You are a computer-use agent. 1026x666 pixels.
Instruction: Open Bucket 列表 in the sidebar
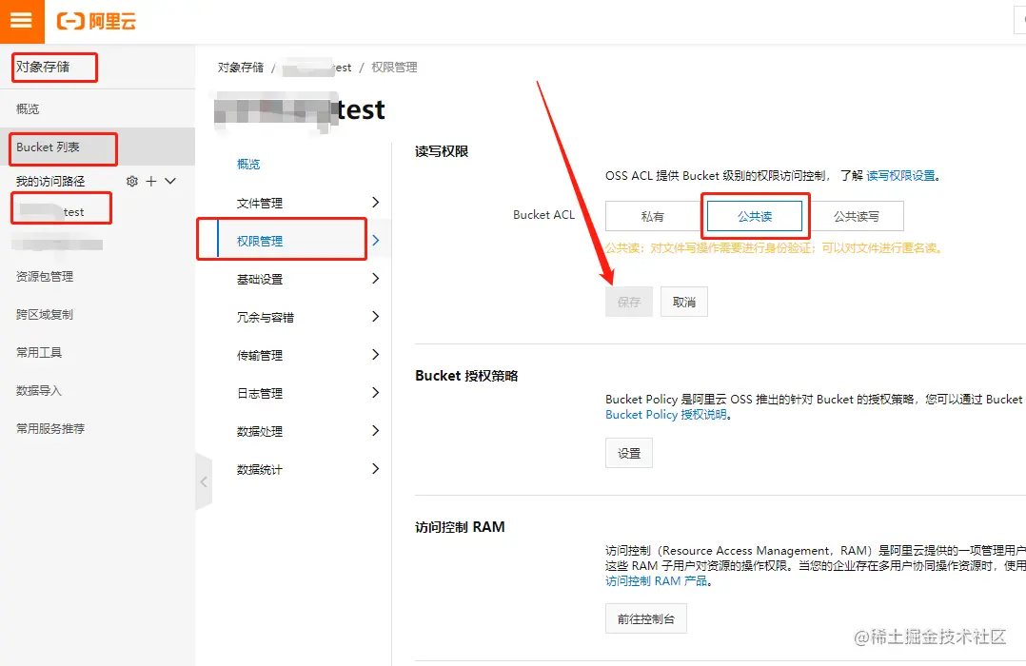97,147
